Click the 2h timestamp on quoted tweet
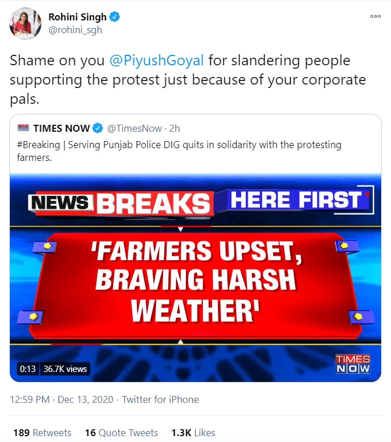Screen dimensions: 391x442 (x=174, y=128)
